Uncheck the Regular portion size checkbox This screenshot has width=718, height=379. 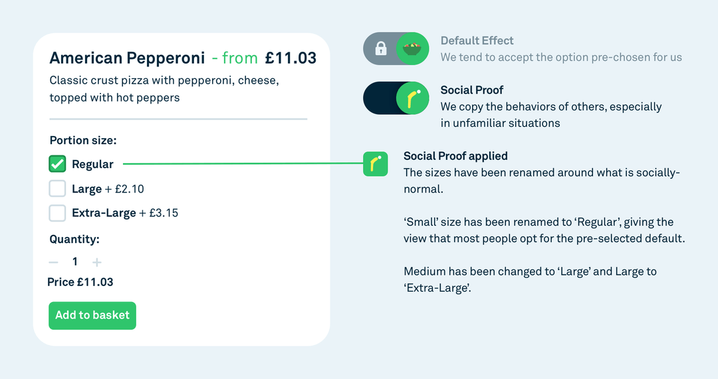coord(58,164)
